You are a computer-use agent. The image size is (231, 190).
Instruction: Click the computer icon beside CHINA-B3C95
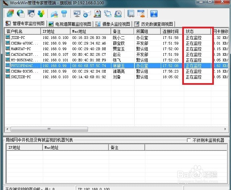(x=8, y=71)
